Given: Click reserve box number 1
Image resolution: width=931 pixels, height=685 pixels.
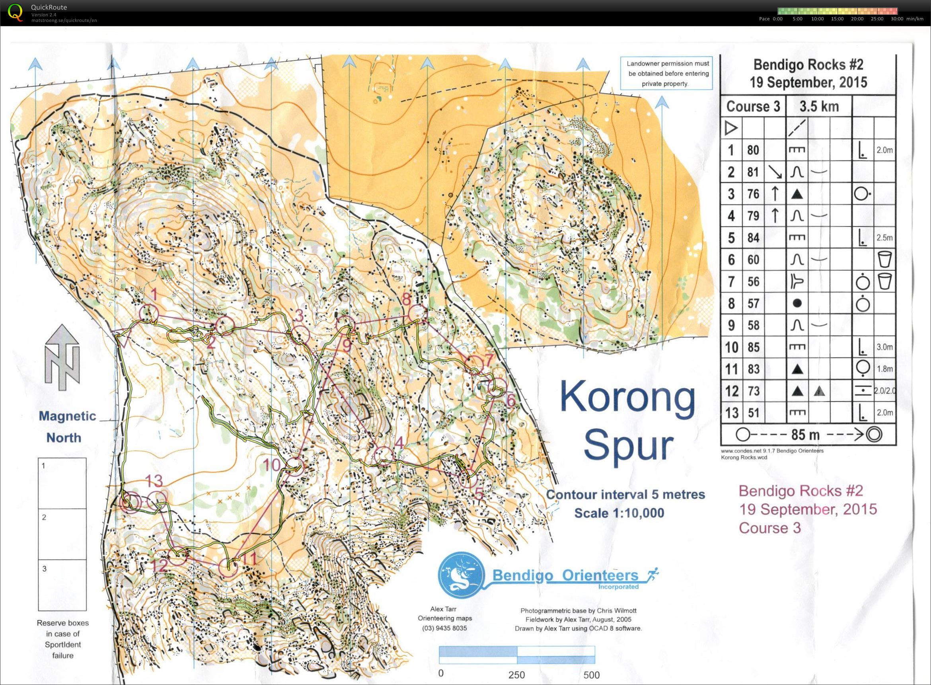Looking at the screenshot, I should (x=62, y=483).
